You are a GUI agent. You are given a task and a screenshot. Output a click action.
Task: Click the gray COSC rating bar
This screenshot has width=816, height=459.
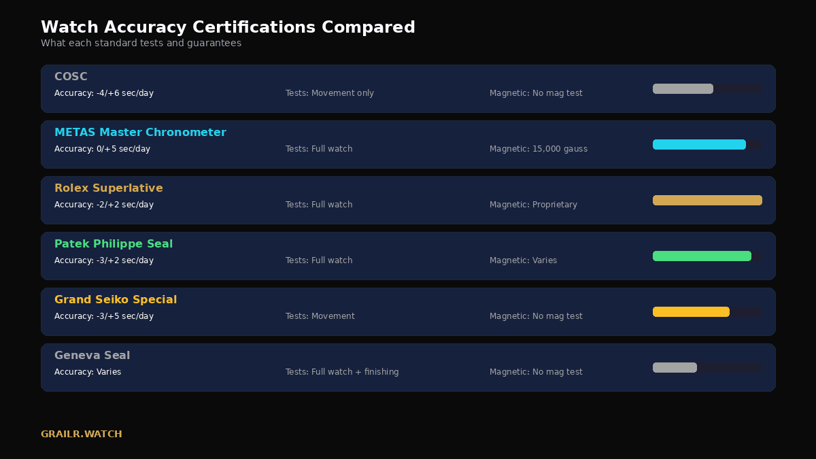coord(683,88)
